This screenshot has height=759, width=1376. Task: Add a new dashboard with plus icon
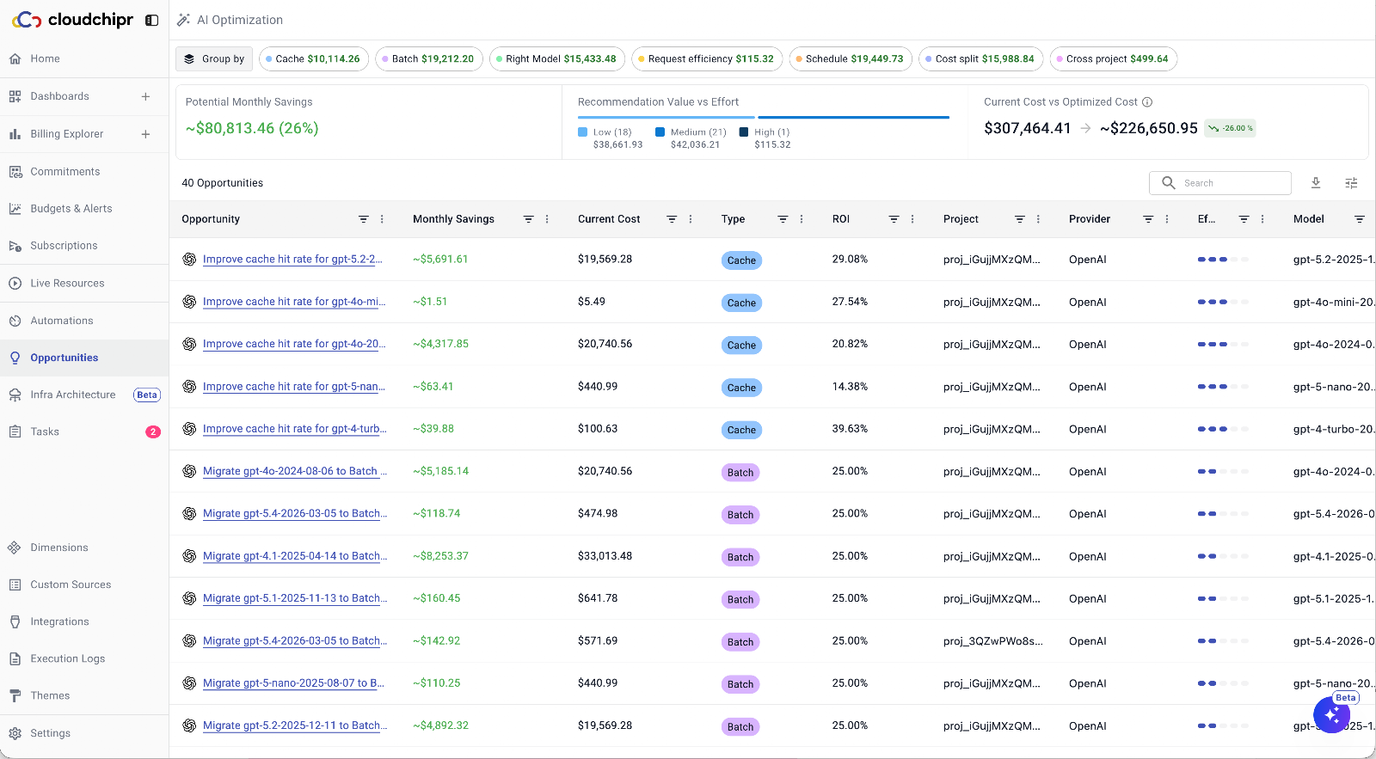pyautogui.click(x=145, y=96)
